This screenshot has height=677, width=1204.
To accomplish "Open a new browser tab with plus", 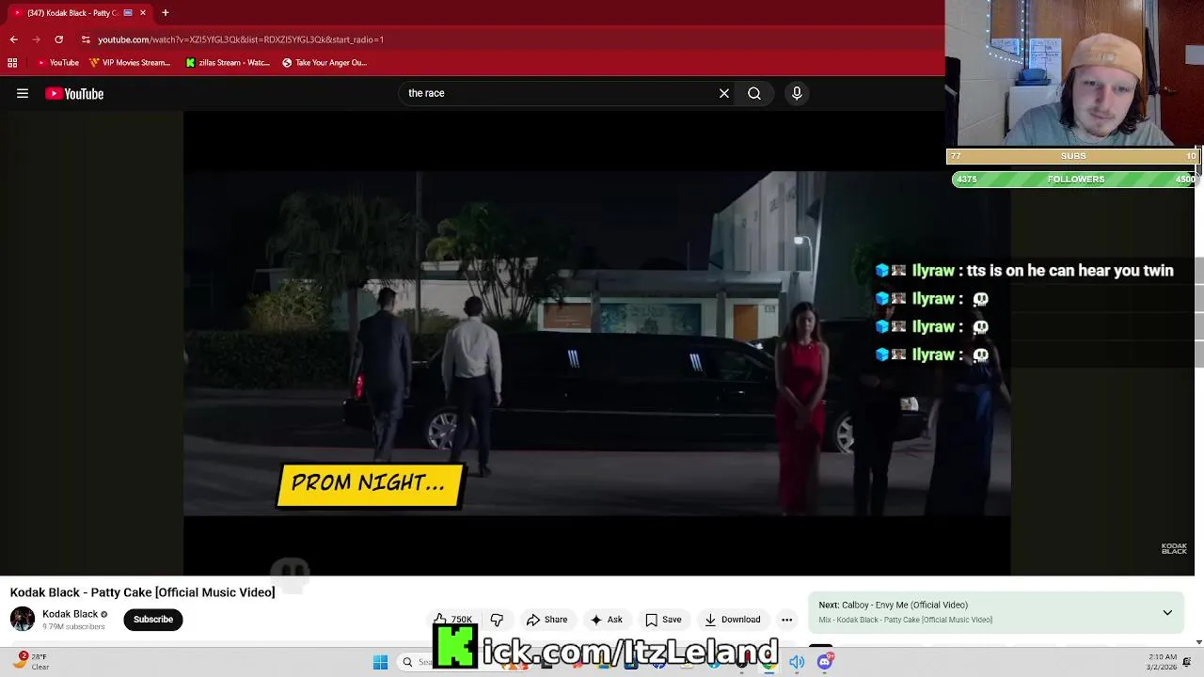I will pyautogui.click(x=165, y=12).
